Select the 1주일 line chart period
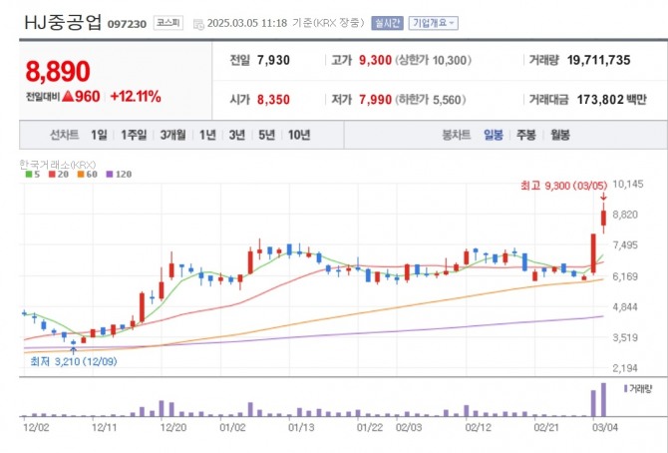The image size is (668, 453). [x=134, y=136]
